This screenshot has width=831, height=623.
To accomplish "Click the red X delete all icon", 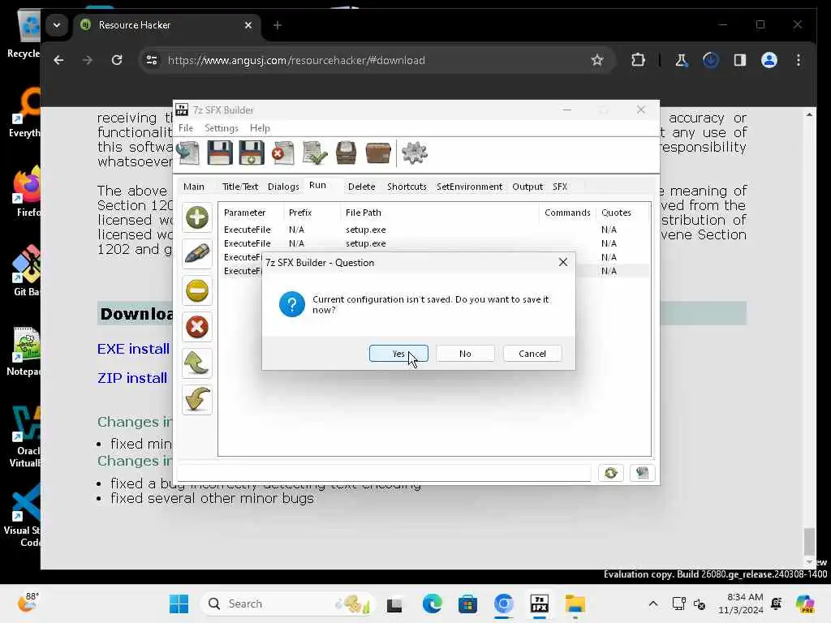I will pyautogui.click(x=197, y=327).
